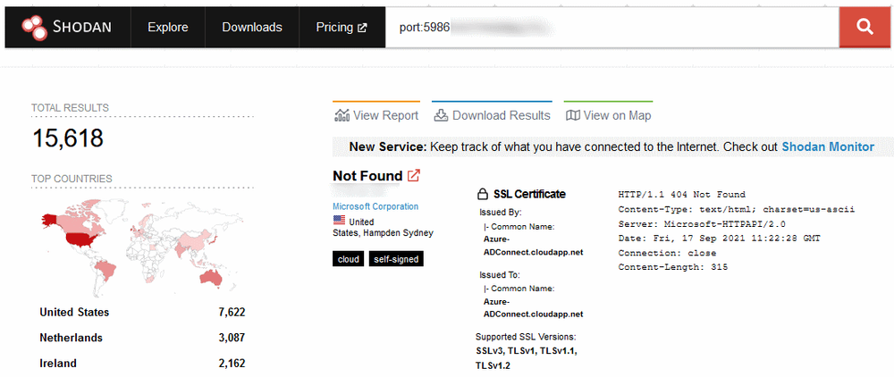This screenshot has height=377, width=894.
Task: Open the Shodan Monitor link
Action: click(827, 147)
